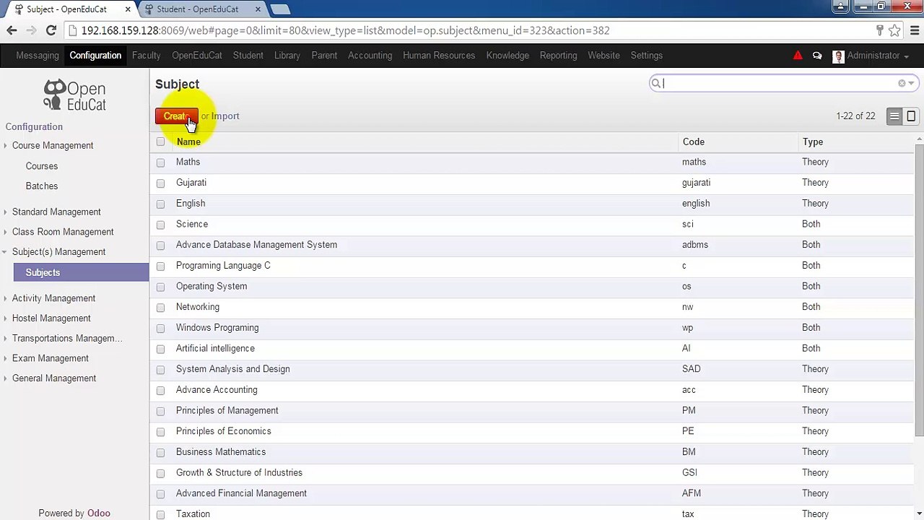Viewport: 924px width, 520px height.
Task: Click the key icon in the address bar
Action: coord(879,30)
